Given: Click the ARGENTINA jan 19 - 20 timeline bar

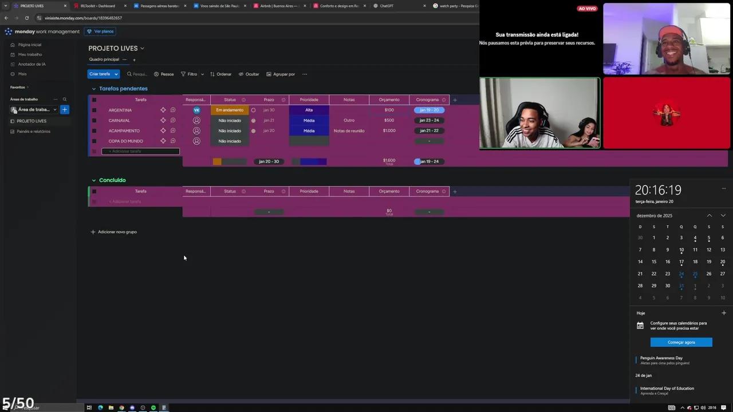Looking at the screenshot, I should (429, 110).
